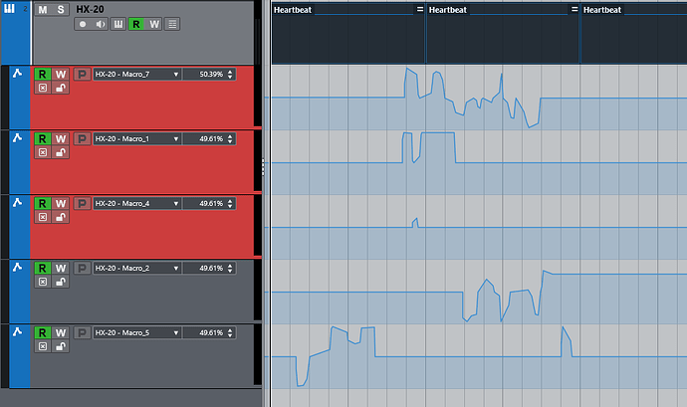Toggle Read on Macro_2 automation lane
This screenshot has height=407, width=687.
43,268
